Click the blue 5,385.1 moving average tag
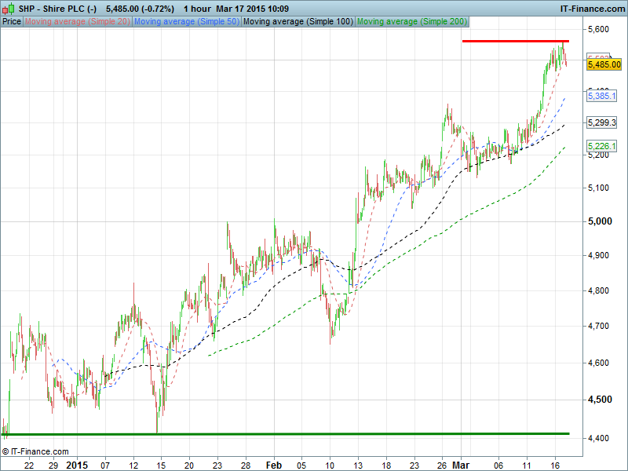The height and width of the screenshot is (471, 628). coord(602,96)
